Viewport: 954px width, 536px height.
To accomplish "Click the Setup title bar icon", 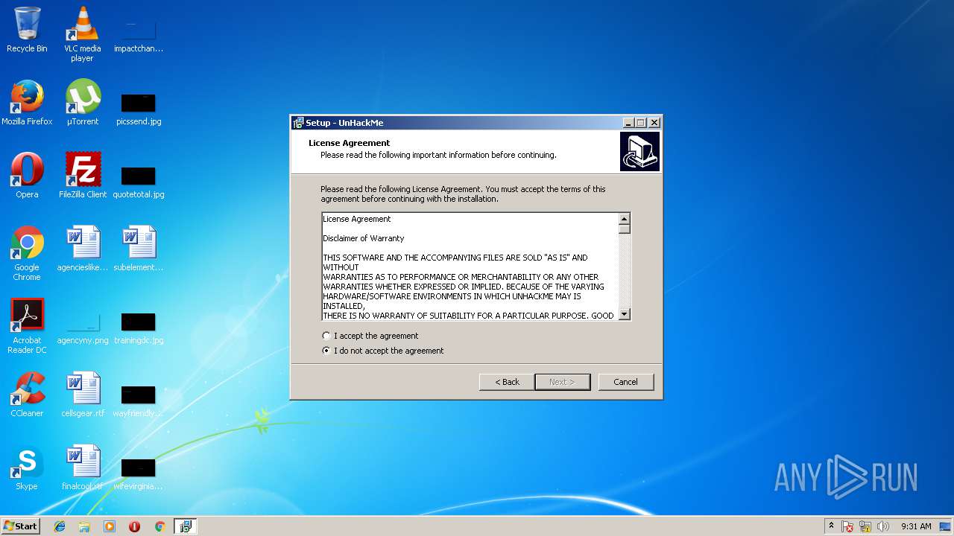I will 298,123.
